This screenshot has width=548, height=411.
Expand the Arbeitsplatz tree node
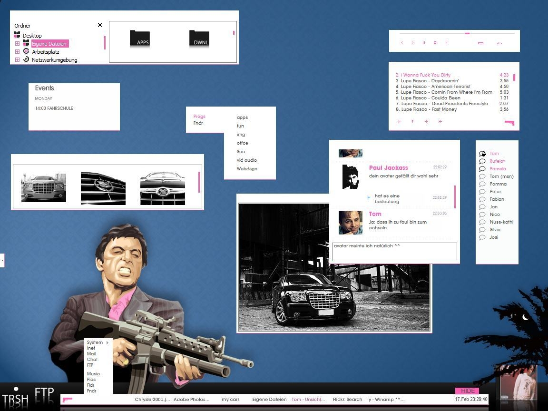coord(17,52)
